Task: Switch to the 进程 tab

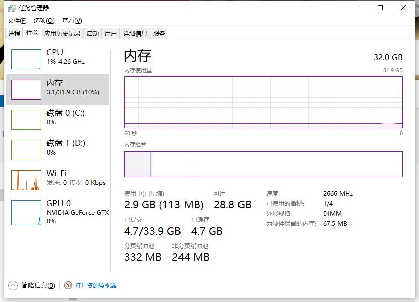Action: 14,33
